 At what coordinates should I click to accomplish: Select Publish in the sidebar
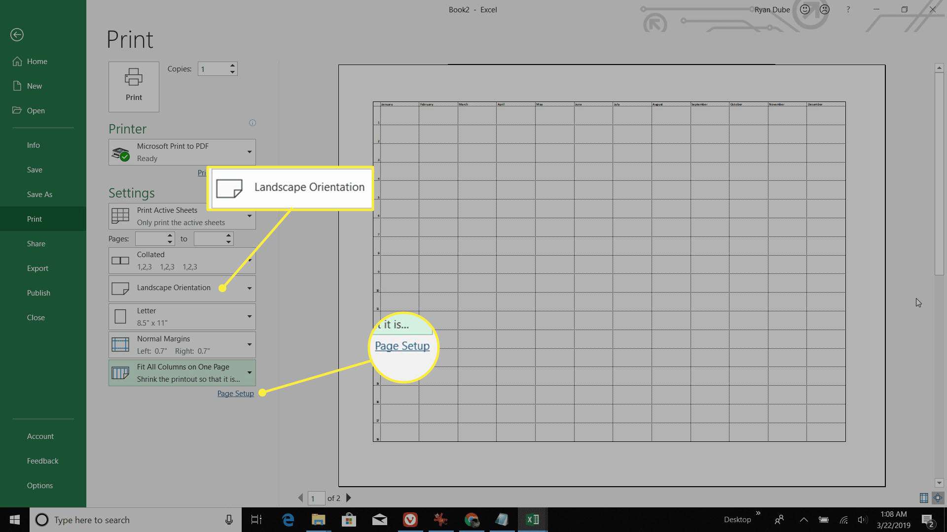43,293
